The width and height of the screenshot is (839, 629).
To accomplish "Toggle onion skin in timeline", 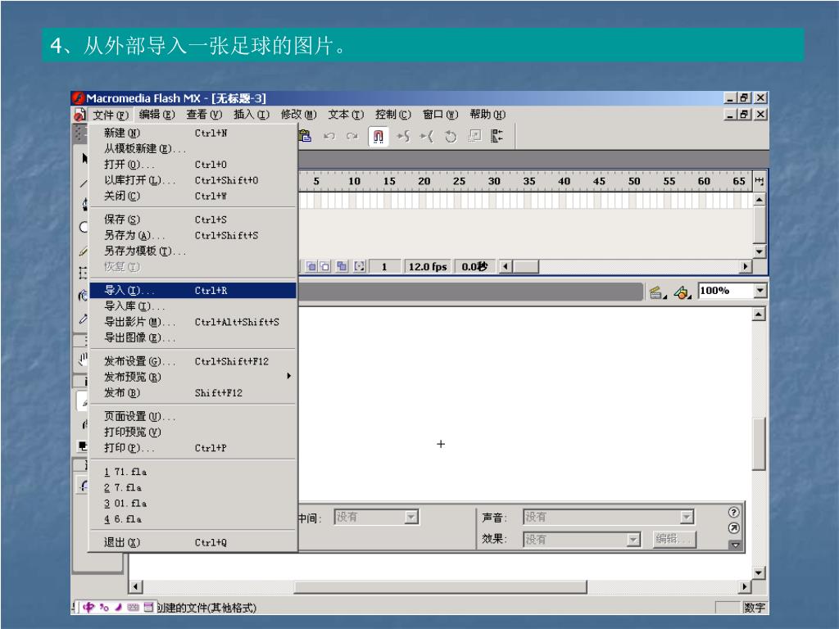I will point(311,266).
